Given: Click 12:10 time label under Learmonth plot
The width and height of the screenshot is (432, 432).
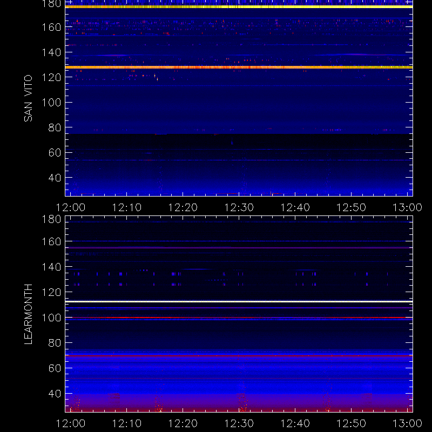Looking at the screenshot, I should (127, 423).
